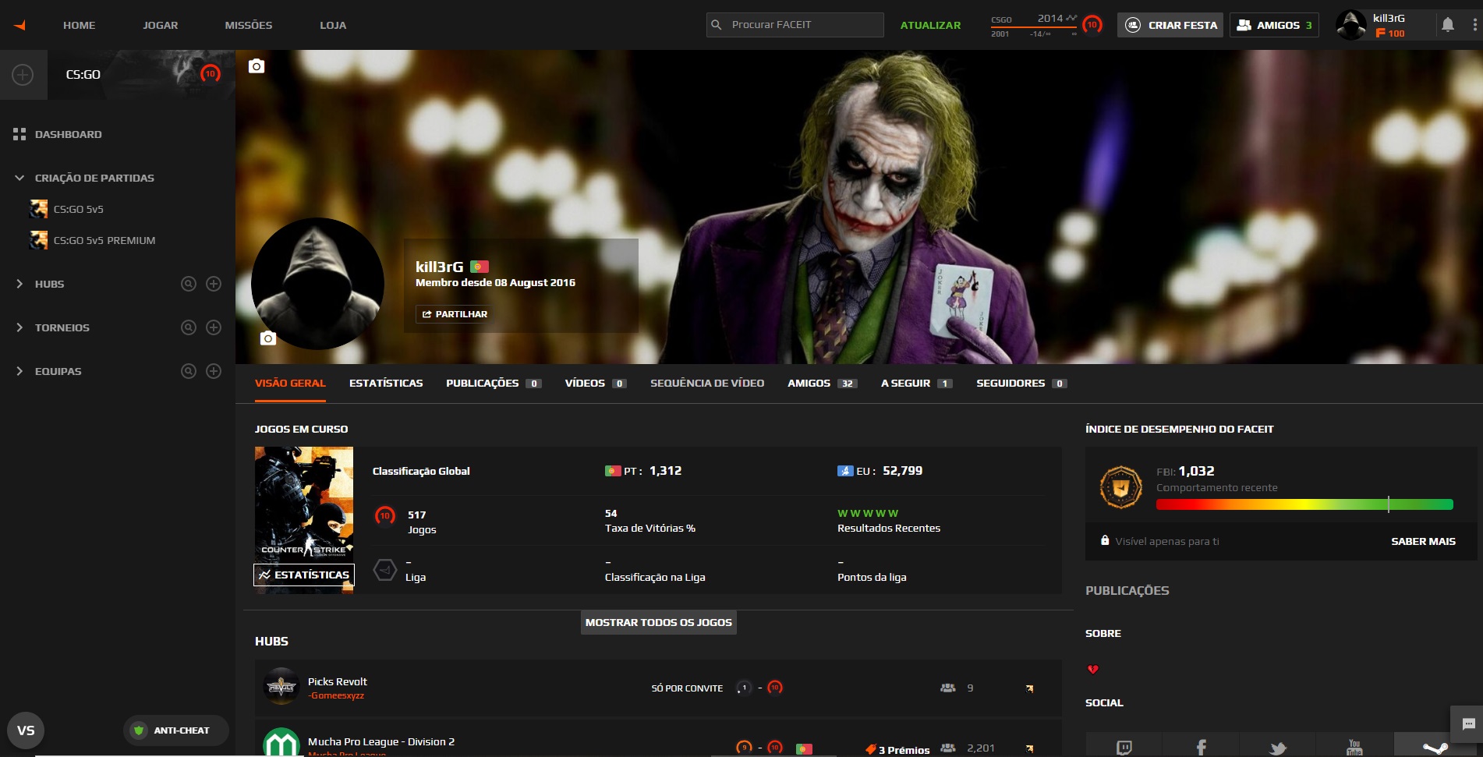This screenshot has width=1483, height=757.
Task: Switch to the Sequência de Vídeo tab
Action: (x=707, y=383)
